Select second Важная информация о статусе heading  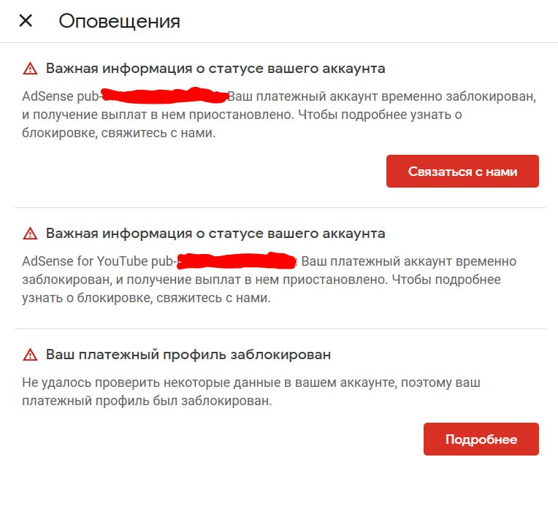click(215, 234)
